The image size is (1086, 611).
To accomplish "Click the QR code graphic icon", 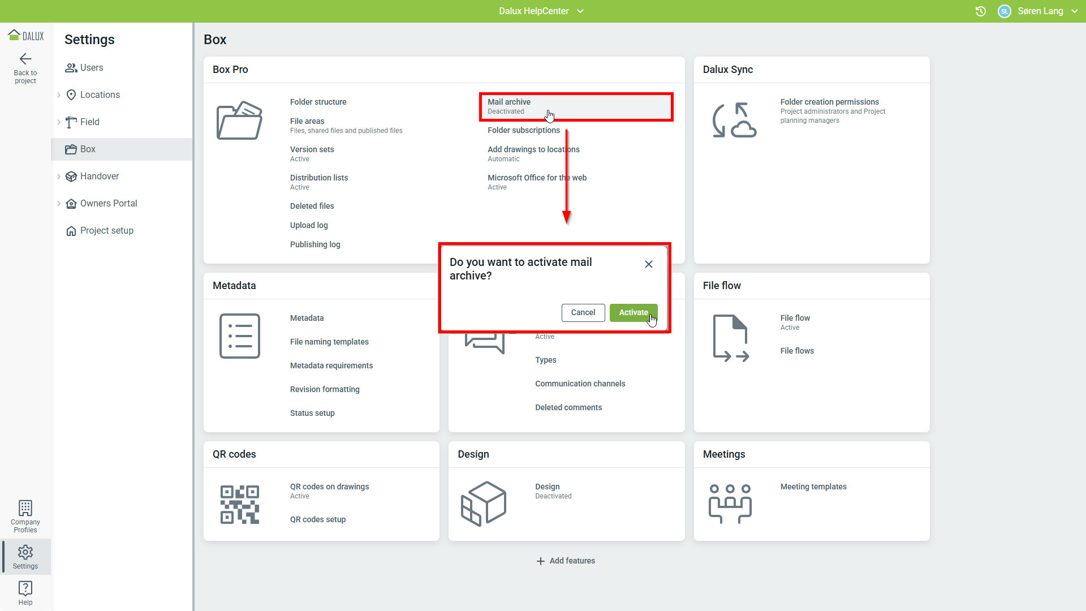I will click(239, 504).
